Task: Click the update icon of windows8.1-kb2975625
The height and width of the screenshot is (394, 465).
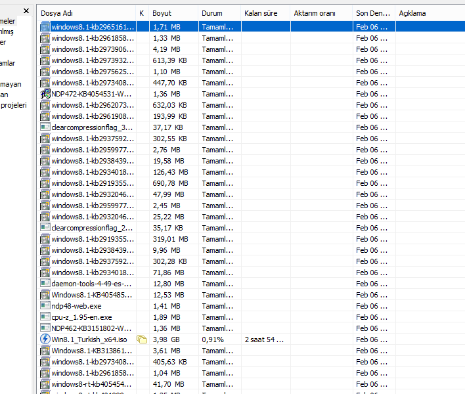Action: coord(45,72)
